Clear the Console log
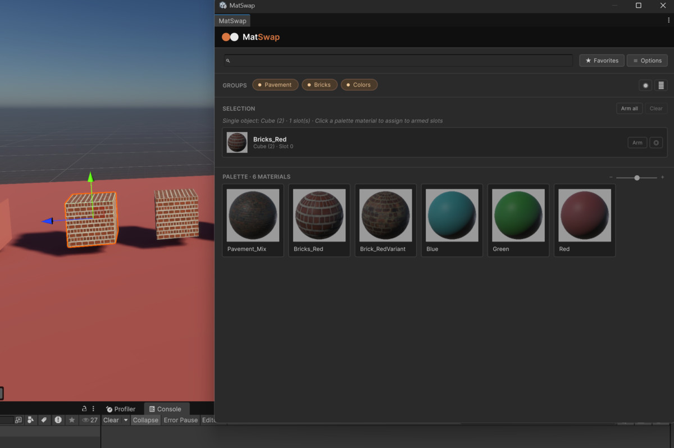674x448 pixels. pos(111,420)
